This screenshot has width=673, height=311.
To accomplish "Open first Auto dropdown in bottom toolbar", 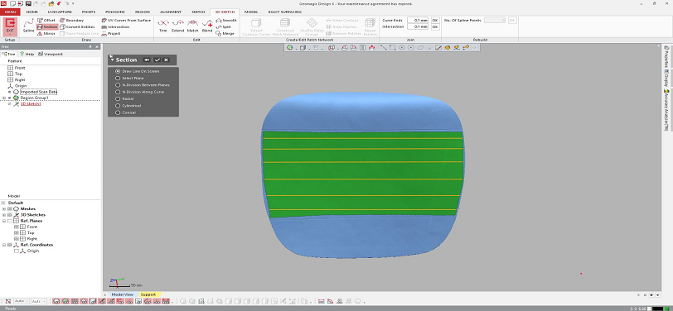I will point(21,301).
